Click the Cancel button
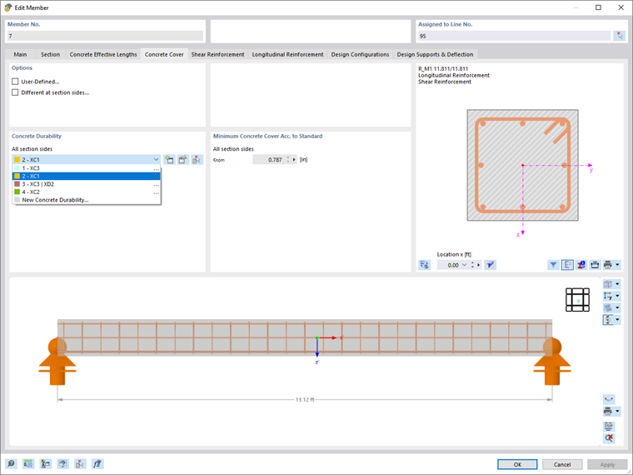Viewport: 633px width, 475px height. [562, 464]
